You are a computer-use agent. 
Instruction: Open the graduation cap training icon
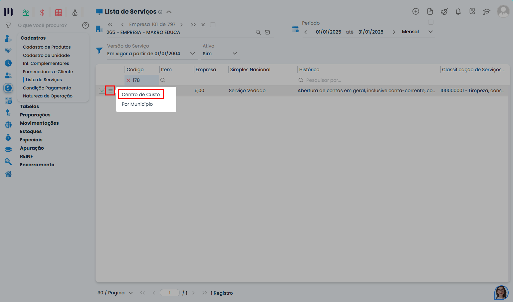pos(486,12)
